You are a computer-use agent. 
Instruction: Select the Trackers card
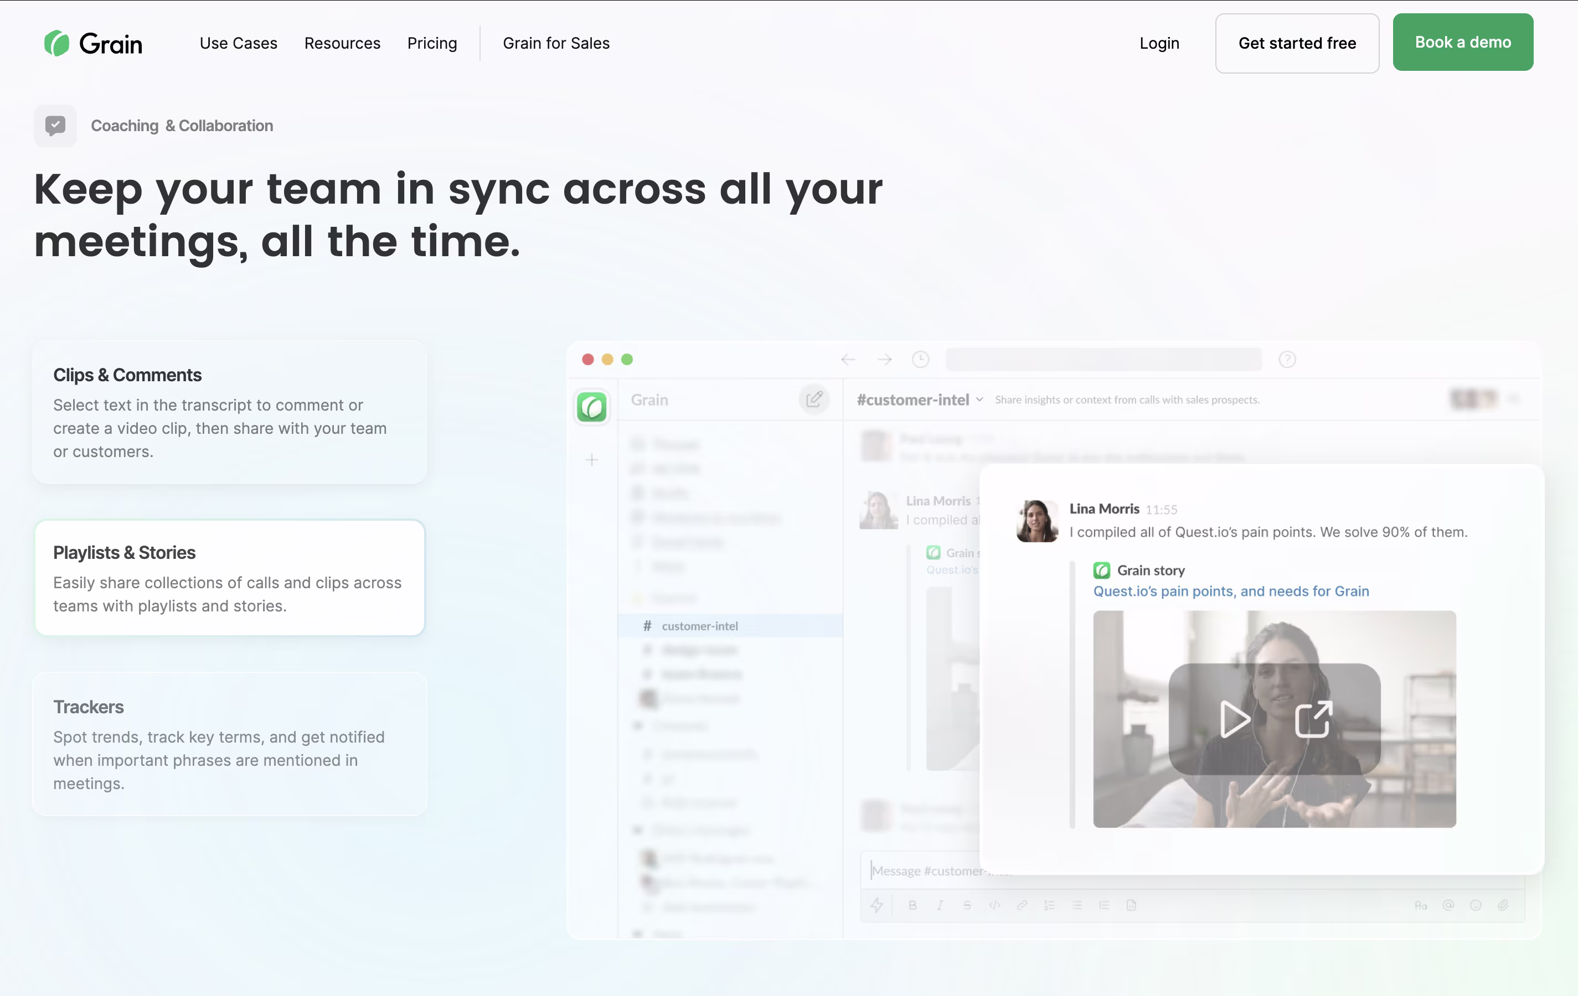[230, 744]
